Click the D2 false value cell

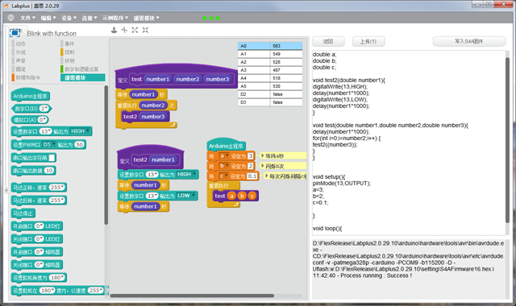click(x=286, y=94)
